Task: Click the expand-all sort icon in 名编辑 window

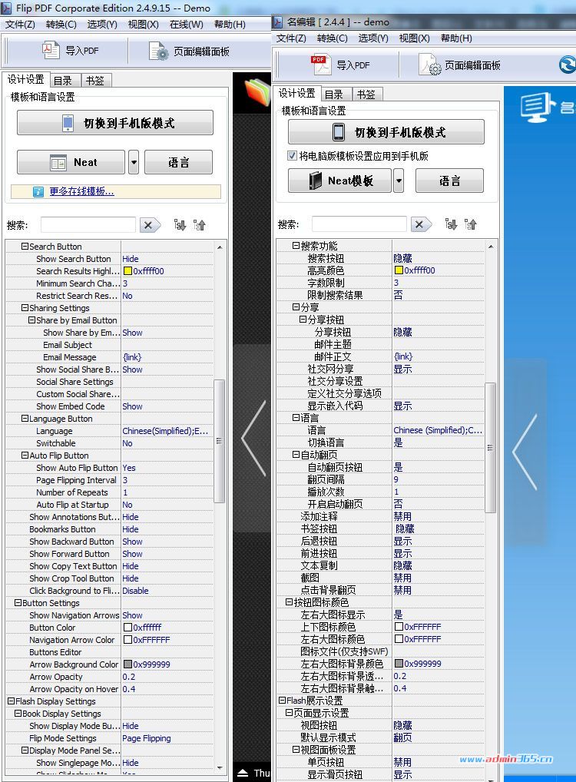Action: click(452, 224)
